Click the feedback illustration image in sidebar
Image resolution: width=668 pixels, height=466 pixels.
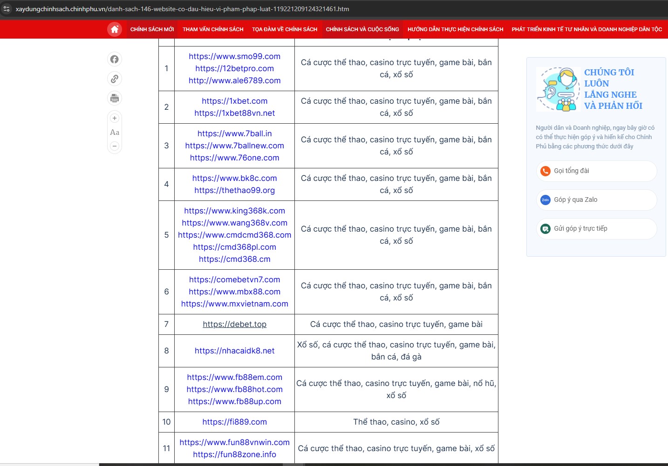[558, 89]
